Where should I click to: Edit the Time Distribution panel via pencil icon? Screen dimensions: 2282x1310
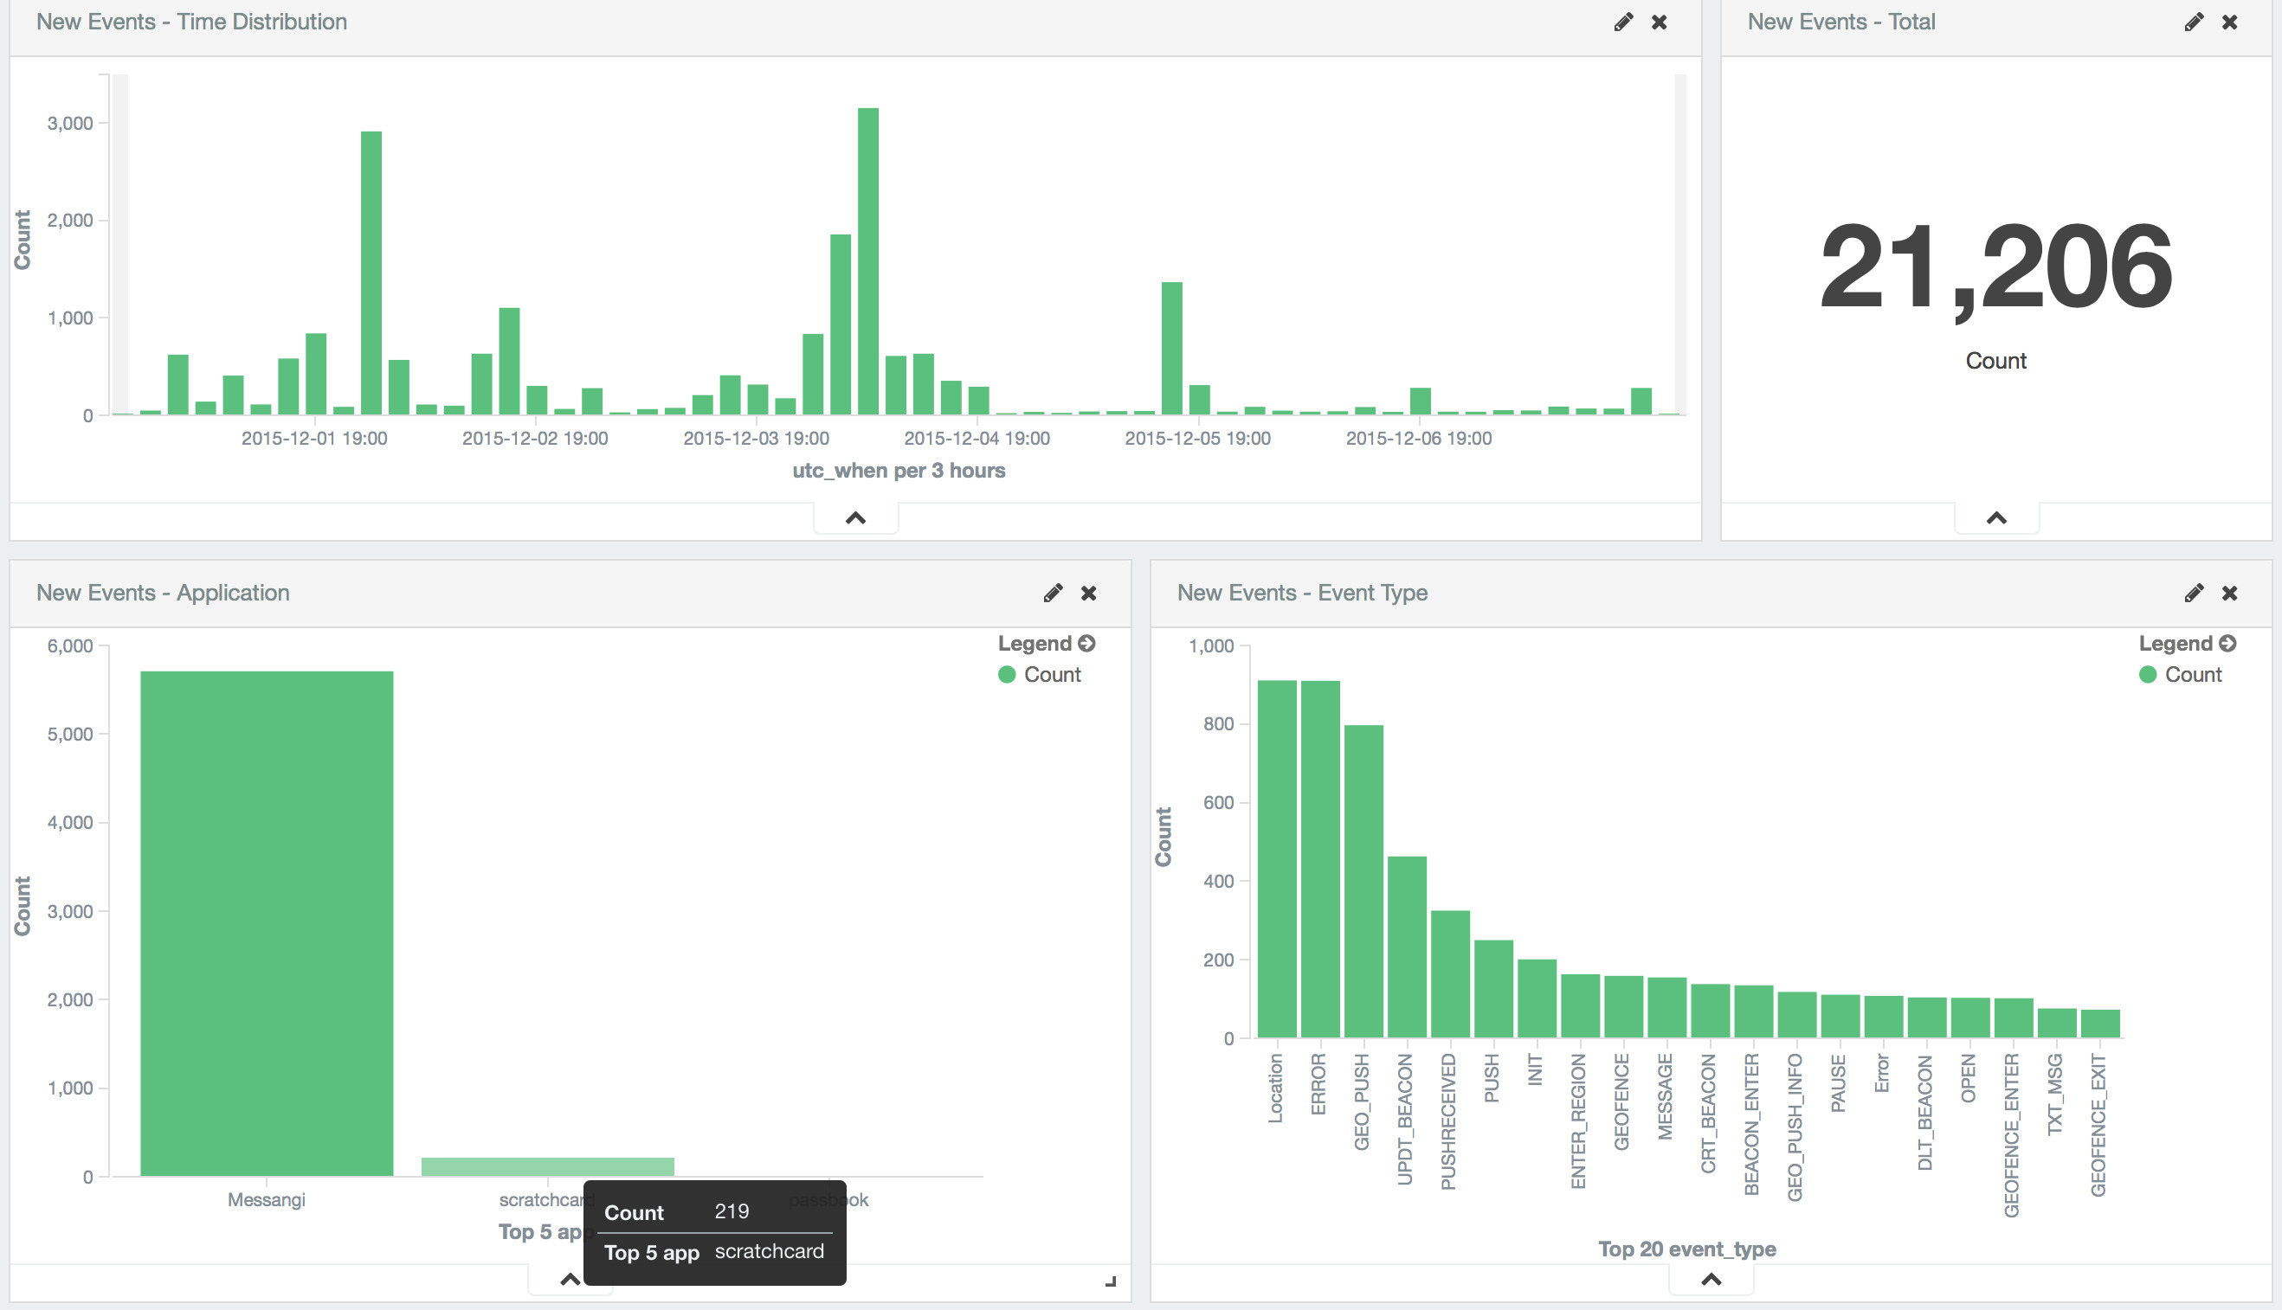(1622, 22)
